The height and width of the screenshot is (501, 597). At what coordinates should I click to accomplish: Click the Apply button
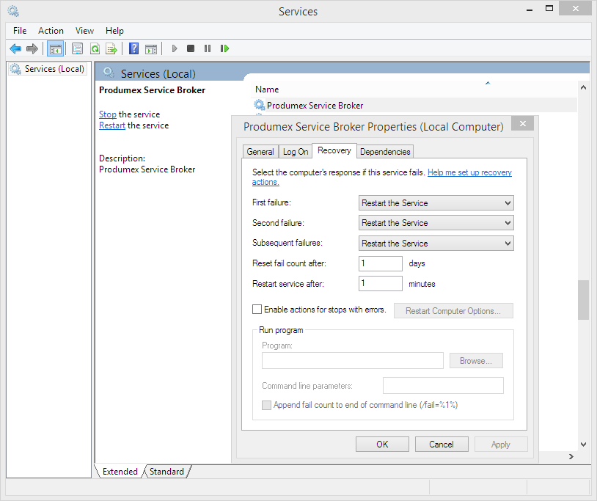click(501, 444)
